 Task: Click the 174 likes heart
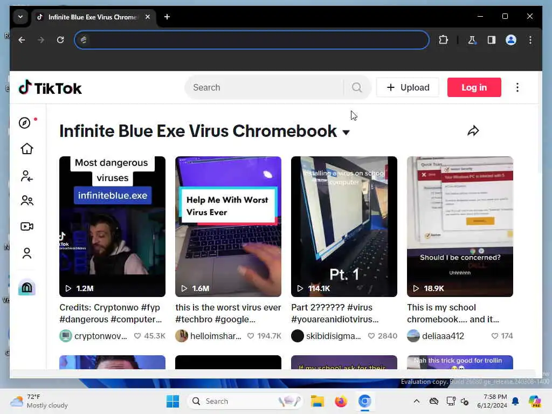pos(495,336)
